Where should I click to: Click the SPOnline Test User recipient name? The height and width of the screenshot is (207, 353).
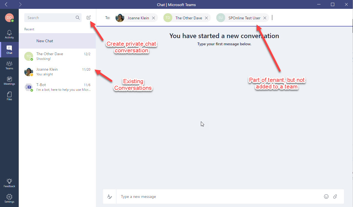pyautogui.click(x=244, y=18)
